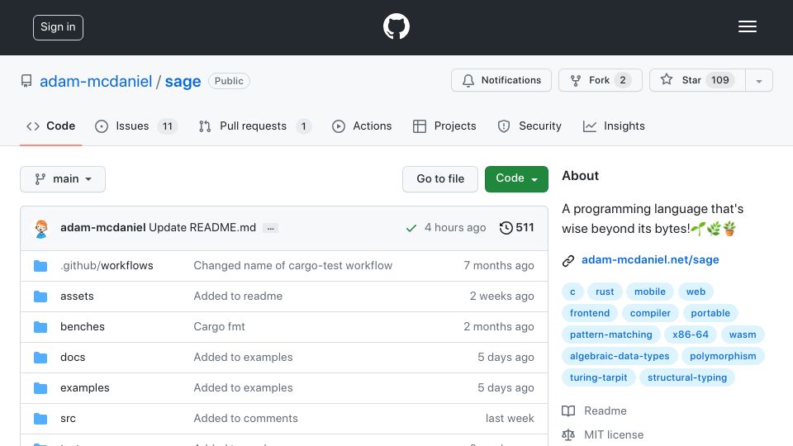Open 'Changed name of cargo-test workflow' commit
793x446 pixels.
292,265
